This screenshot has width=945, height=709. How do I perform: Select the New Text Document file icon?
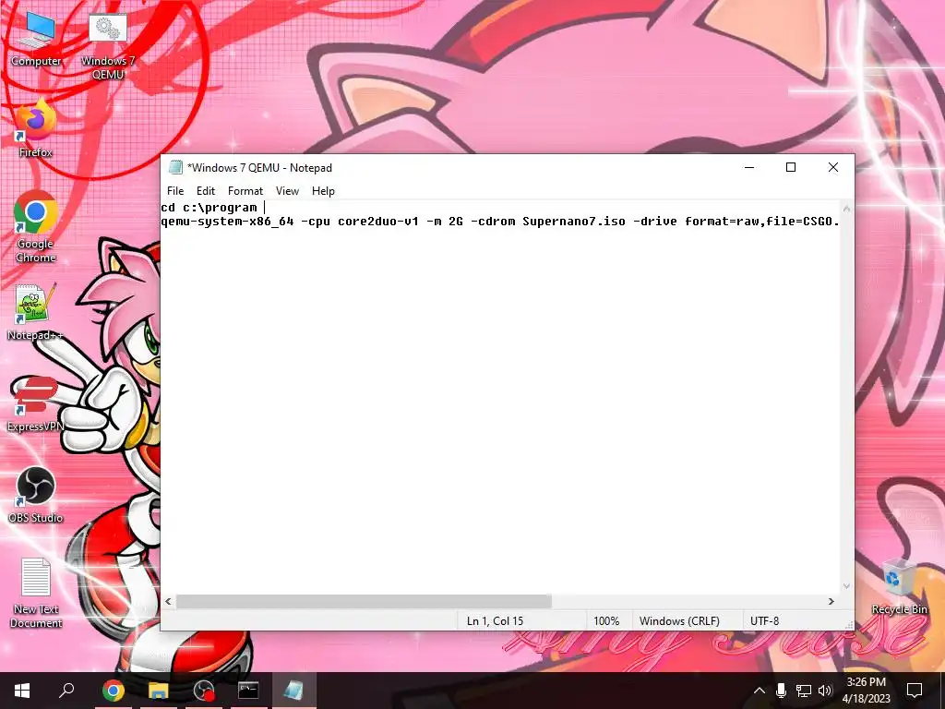(x=36, y=594)
